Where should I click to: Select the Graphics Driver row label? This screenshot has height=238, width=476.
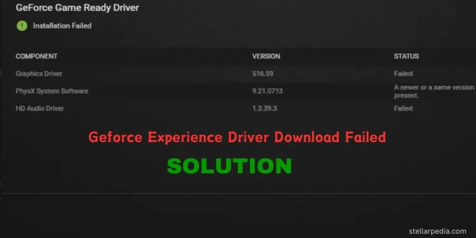tap(39, 74)
